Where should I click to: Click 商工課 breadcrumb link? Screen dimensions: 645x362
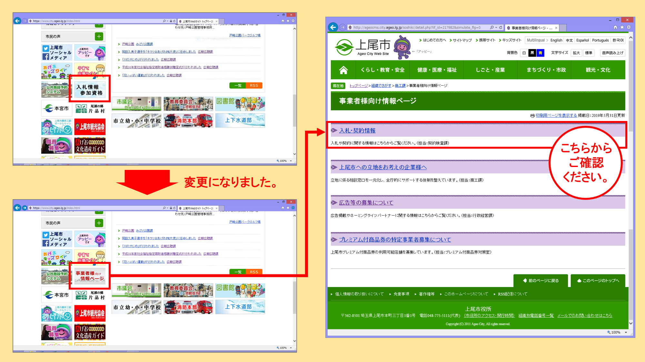point(400,86)
